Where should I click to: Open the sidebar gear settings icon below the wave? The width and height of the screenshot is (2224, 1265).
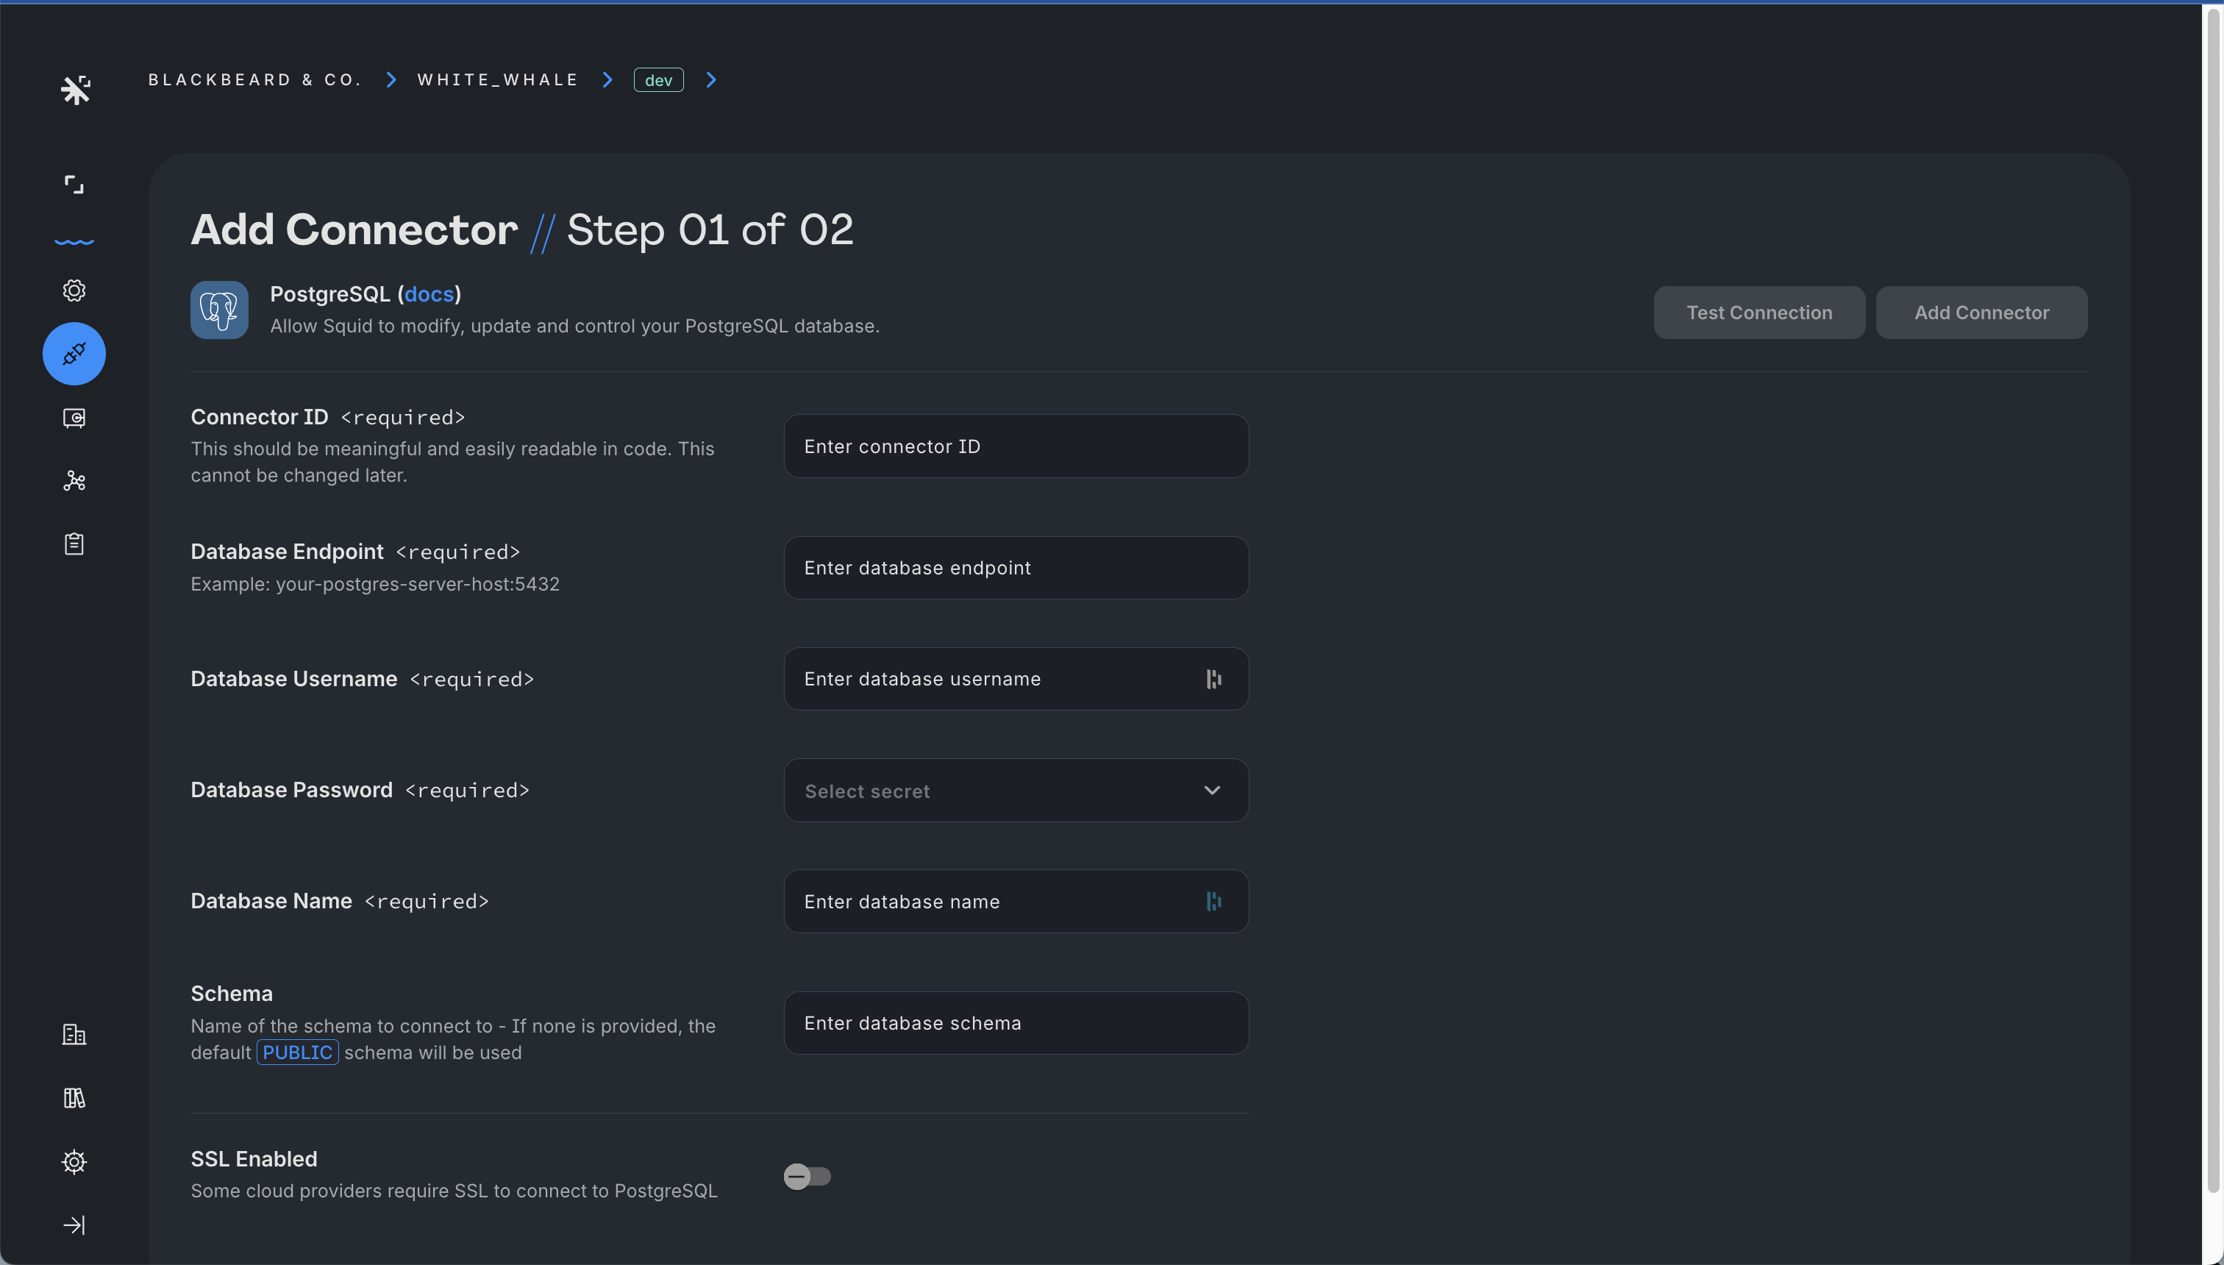74,291
